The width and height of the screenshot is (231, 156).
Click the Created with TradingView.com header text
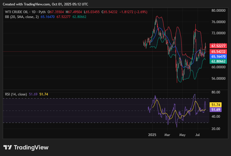pyautogui.click(x=45, y=4)
